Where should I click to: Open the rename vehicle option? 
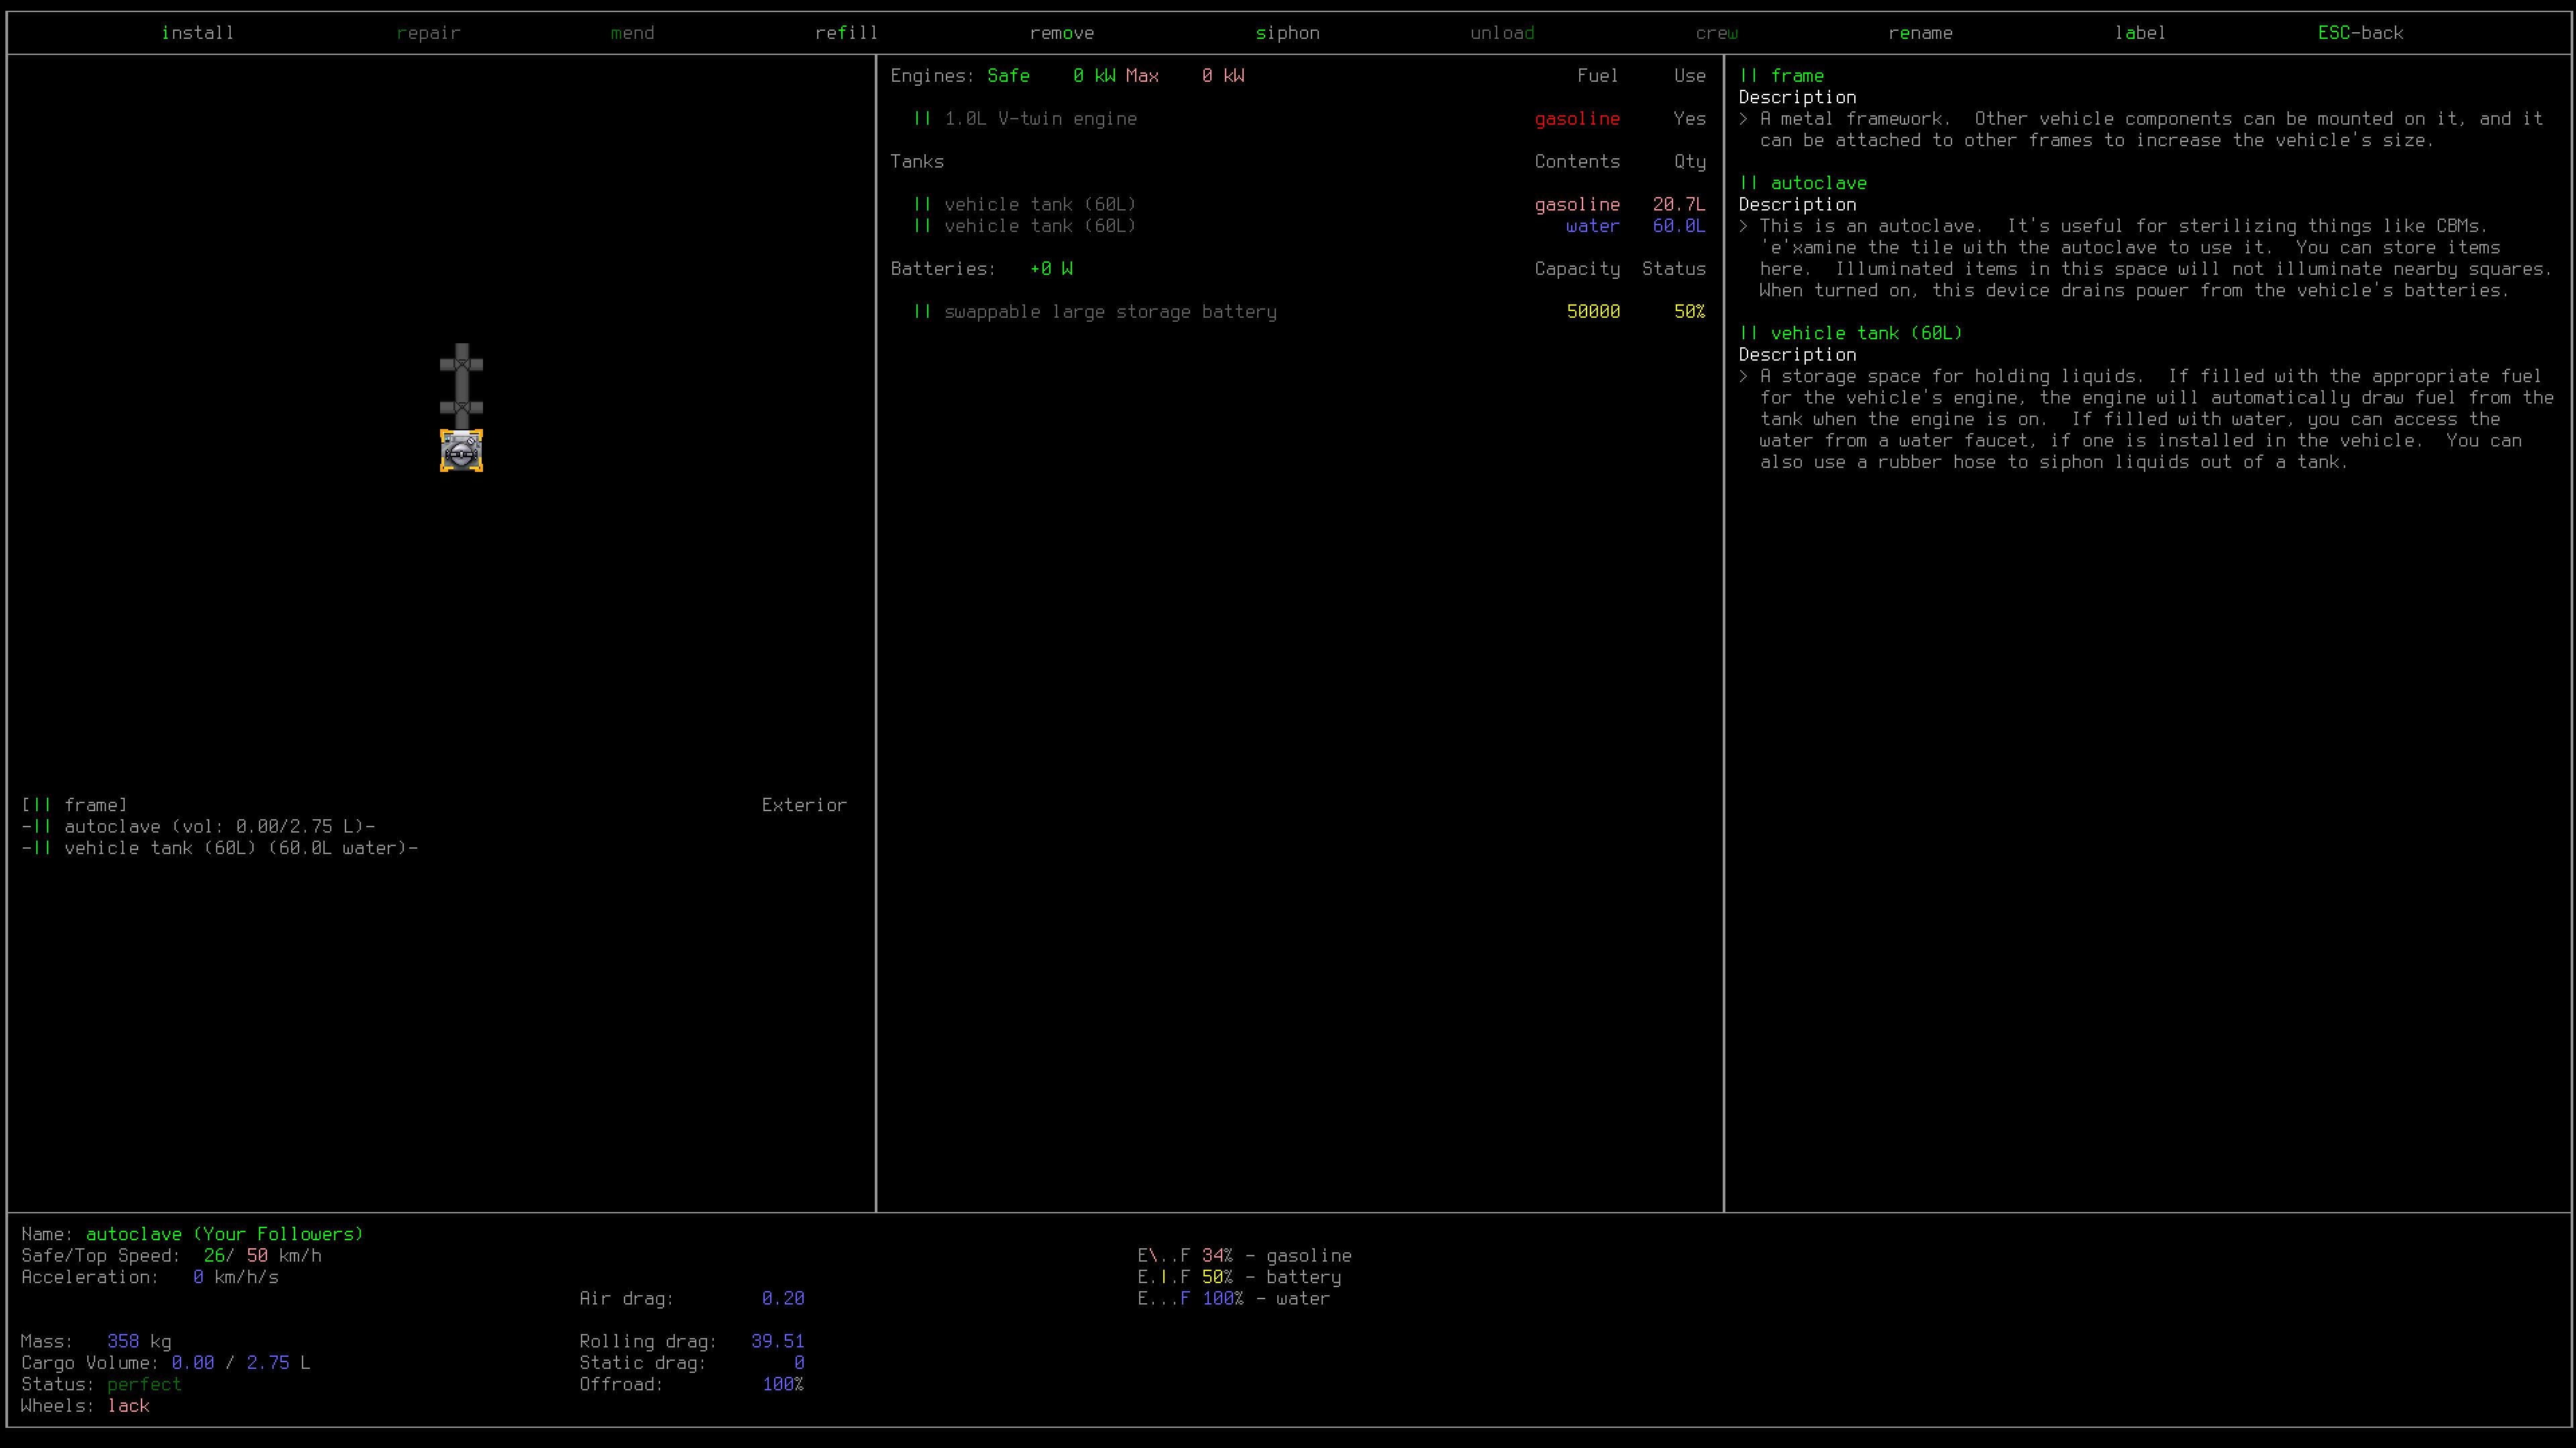(1920, 33)
